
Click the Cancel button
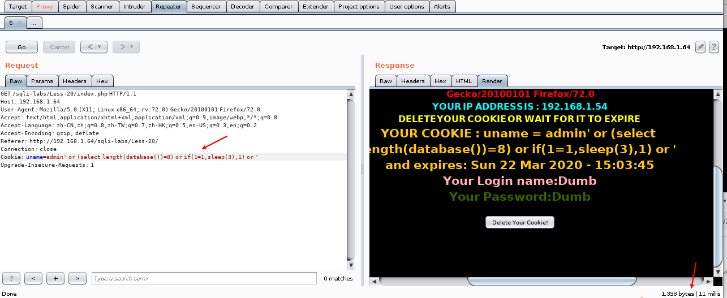coord(59,47)
